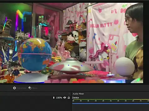Select the floating globe in the preview
Image resolution: width=149 pixels, height=111 pixels.
[35, 54]
